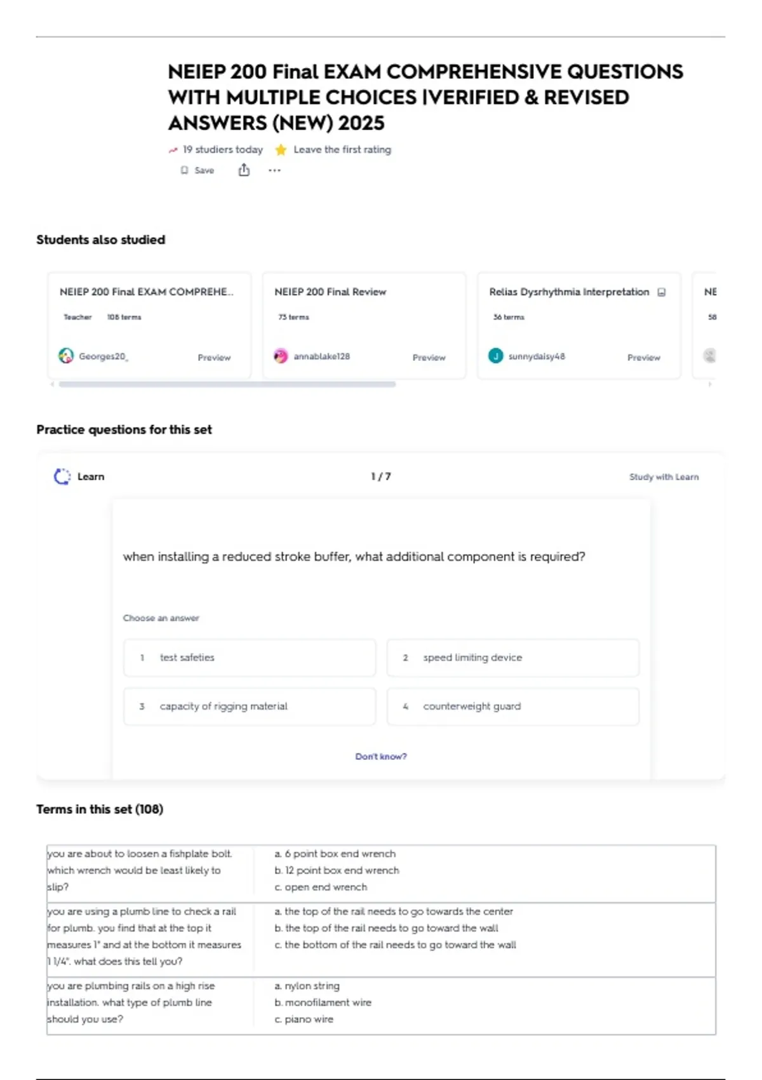The width and height of the screenshot is (762, 1080).
Task: Click the Learn mode spinner icon
Action: 62,476
